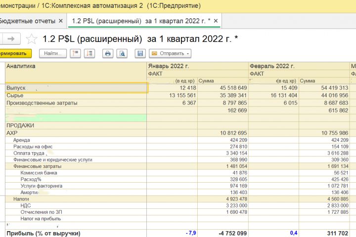356x237 pixels.
Task: Close the Бюджетные отчеты tab
Action: [61, 21]
